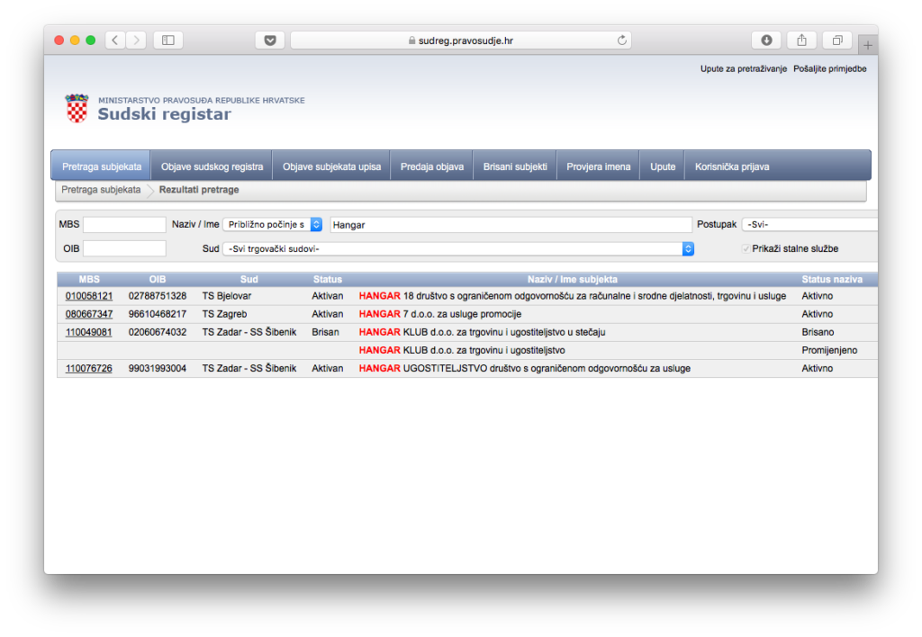Click the Croatian coat of arms logo

click(77, 108)
